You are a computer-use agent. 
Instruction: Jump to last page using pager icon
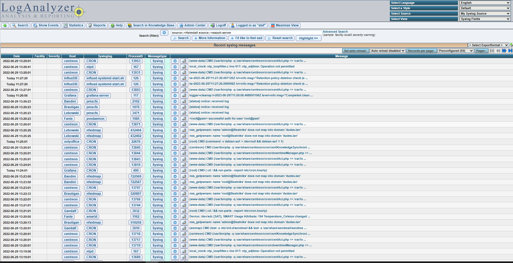[510, 51]
